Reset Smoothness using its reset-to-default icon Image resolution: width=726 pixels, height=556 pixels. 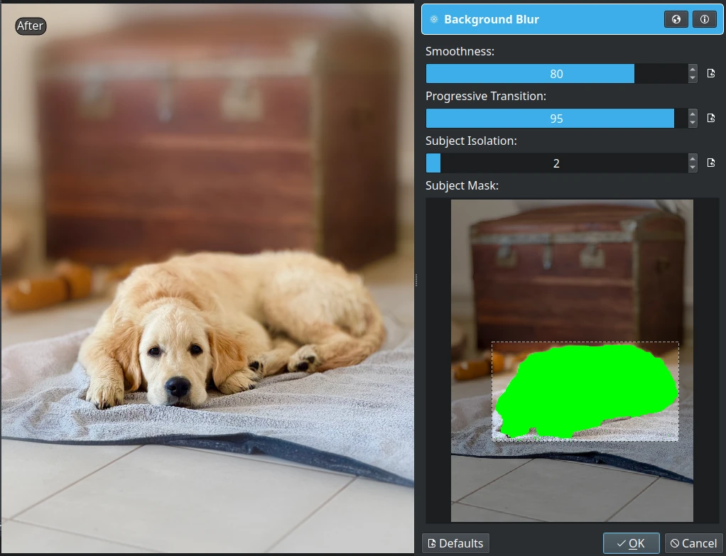coord(711,73)
